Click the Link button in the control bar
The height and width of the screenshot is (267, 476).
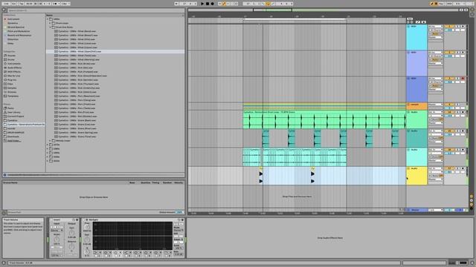coord(6,4)
